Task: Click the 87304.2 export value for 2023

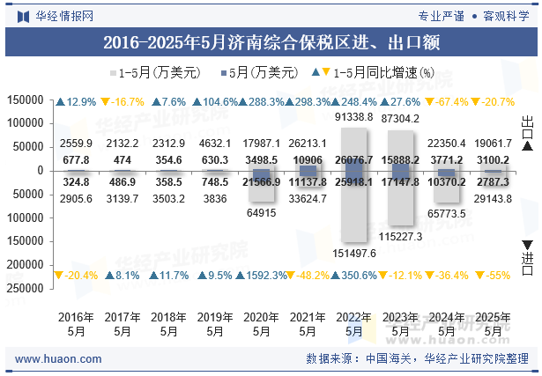Action: coord(400,119)
